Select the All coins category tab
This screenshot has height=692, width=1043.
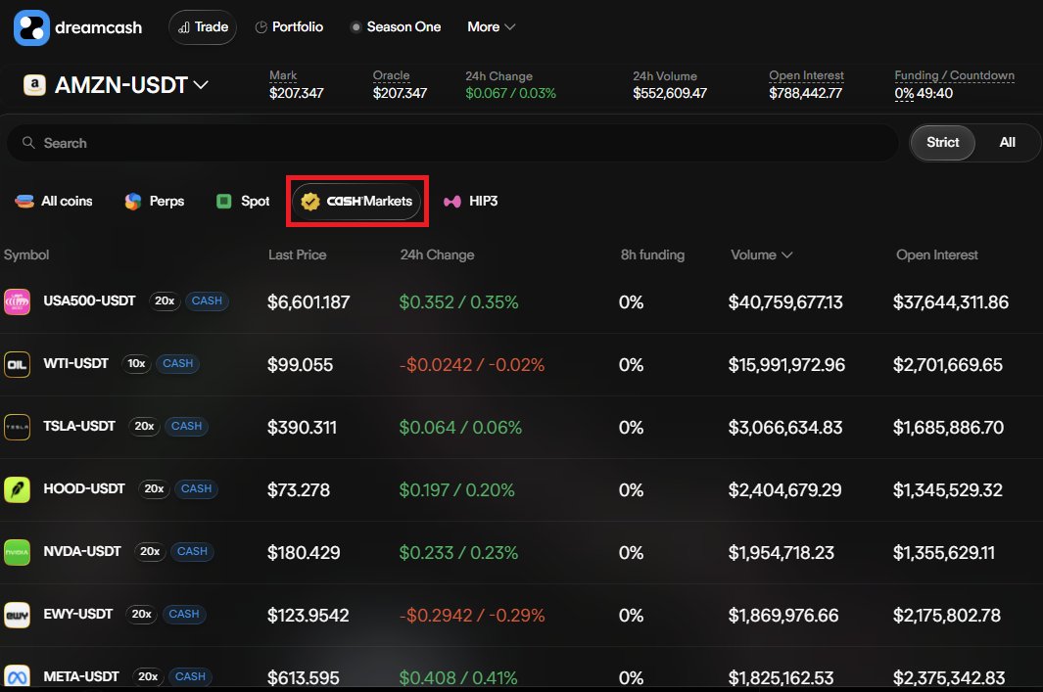tap(54, 201)
